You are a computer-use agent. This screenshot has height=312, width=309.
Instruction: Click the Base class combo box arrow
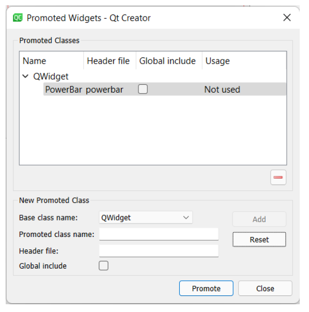[186, 217]
